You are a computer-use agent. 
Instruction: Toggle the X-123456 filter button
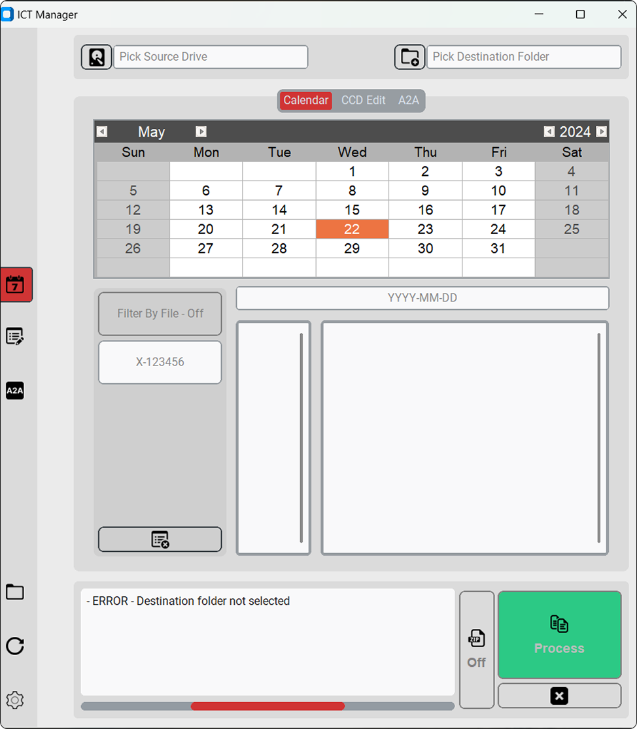(160, 362)
